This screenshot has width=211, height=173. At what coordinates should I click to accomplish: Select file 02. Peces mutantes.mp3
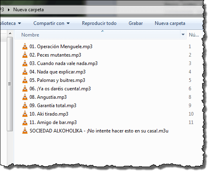[x=55, y=55]
